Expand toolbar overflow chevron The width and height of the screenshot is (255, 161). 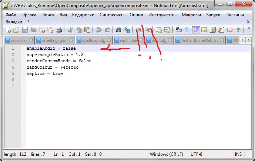[x=249, y=28]
